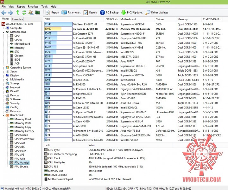Refresh using the green circular arrows

click(x=24, y=13)
